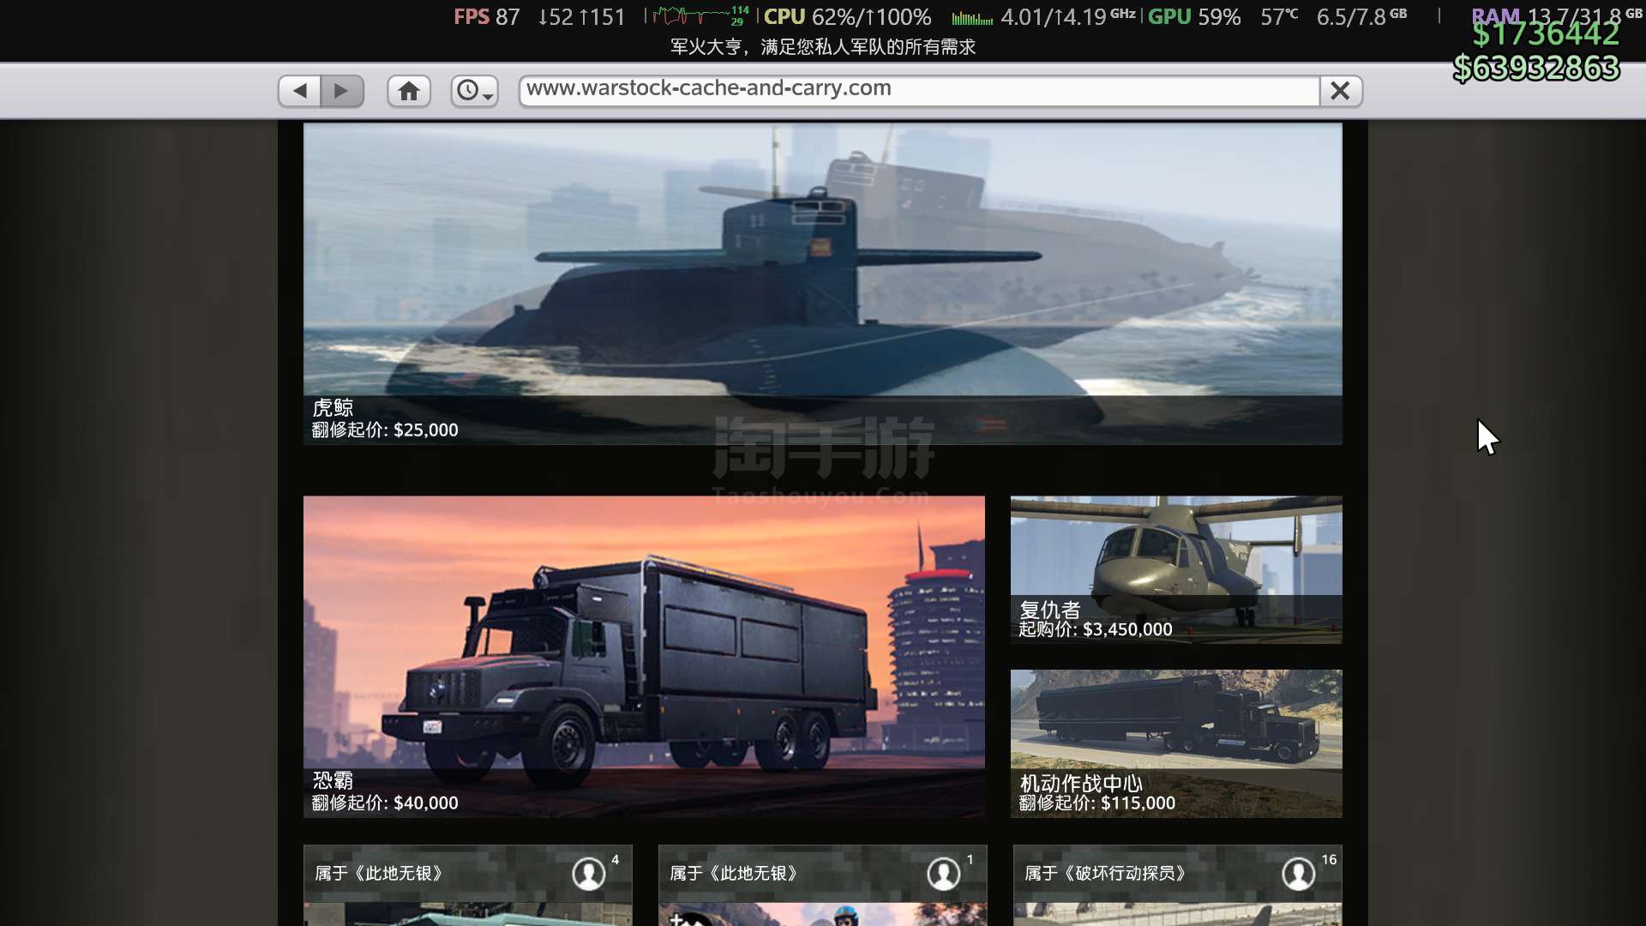This screenshot has width=1646, height=926.
Task: Close the in-game browser with the X
Action: 1341,91
